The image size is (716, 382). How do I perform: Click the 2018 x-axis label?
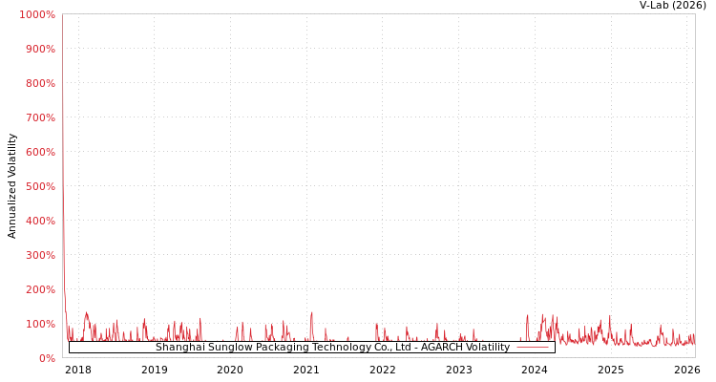(x=78, y=370)
